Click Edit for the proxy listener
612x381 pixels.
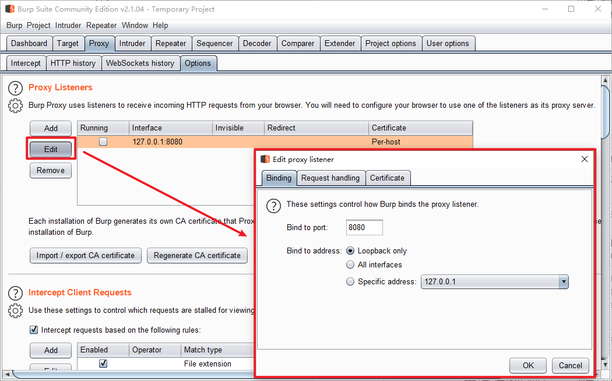coord(51,149)
